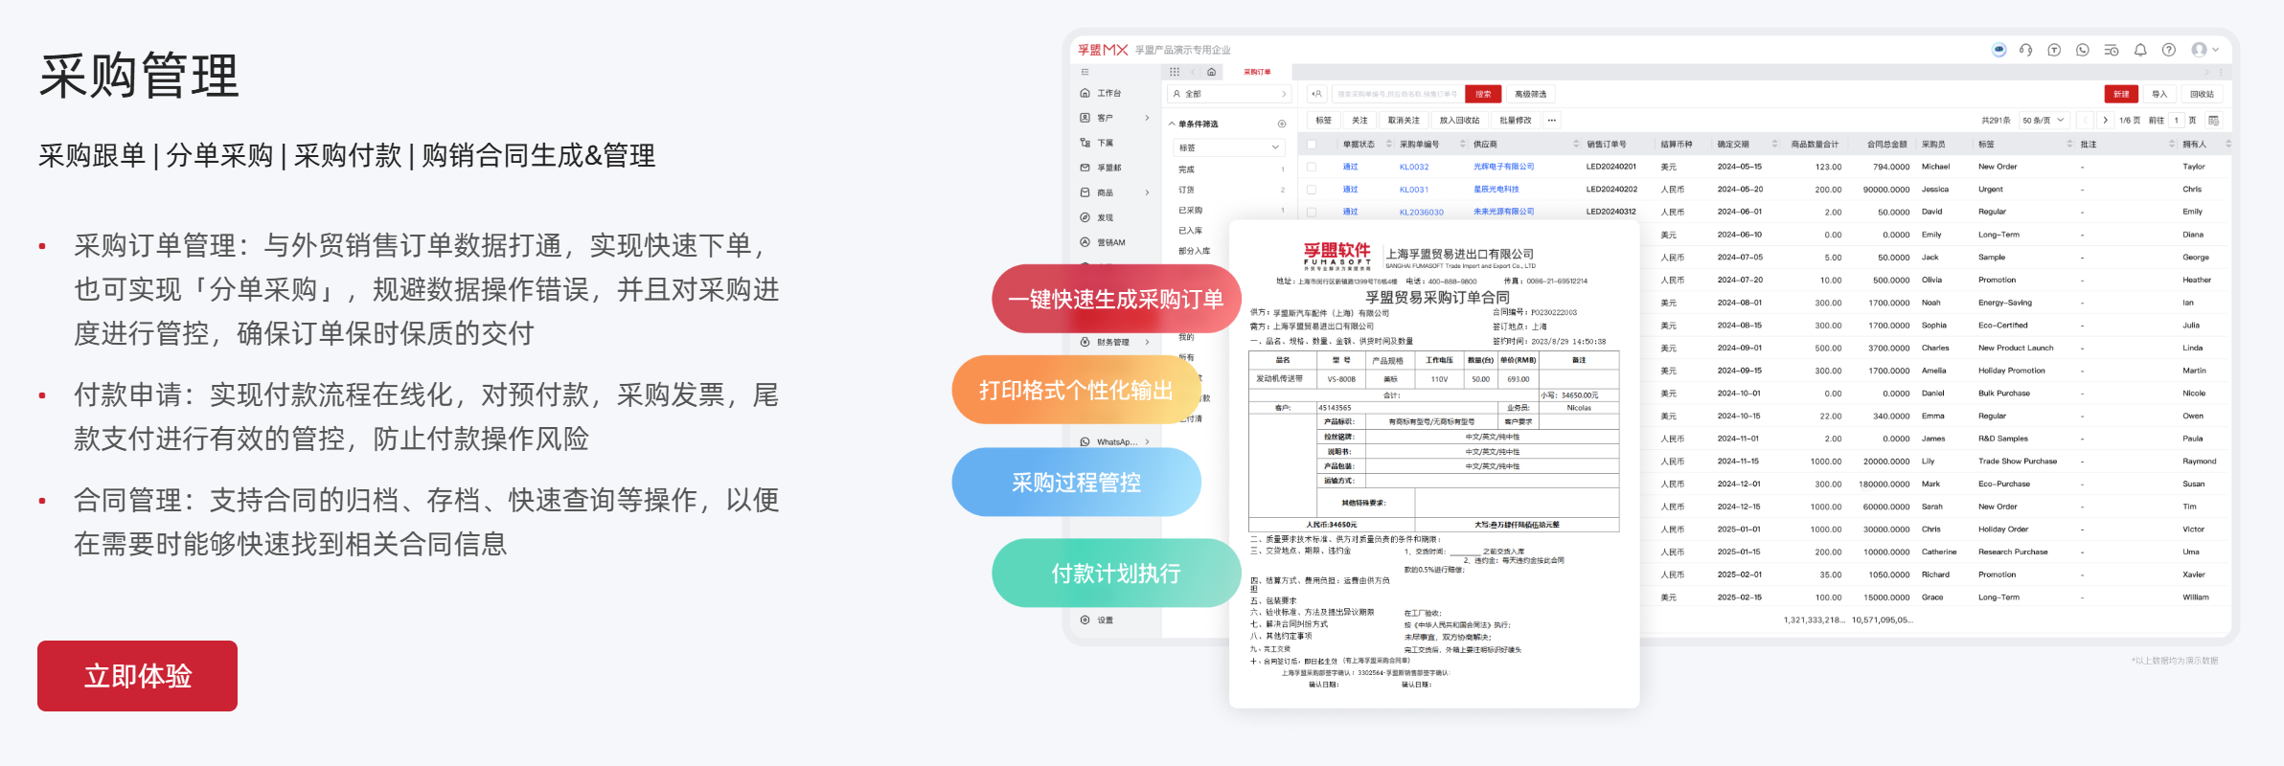Open the help question mark icon
The height and width of the screenshot is (766, 2284).
click(x=2169, y=50)
